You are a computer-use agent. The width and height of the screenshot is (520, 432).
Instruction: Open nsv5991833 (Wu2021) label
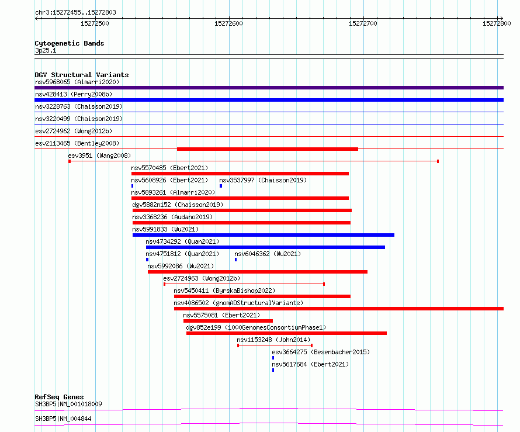pos(165,229)
